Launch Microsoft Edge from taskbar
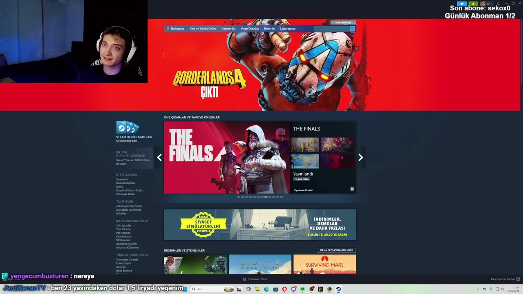 [266, 289]
